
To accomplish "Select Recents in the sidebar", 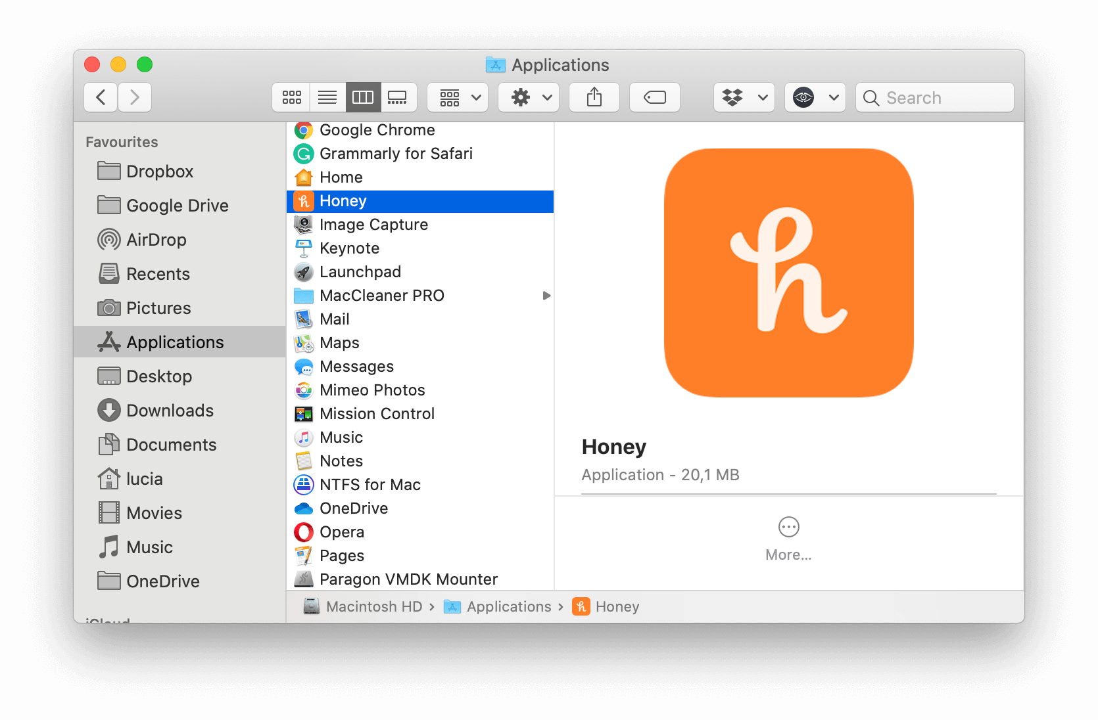I will [179, 274].
